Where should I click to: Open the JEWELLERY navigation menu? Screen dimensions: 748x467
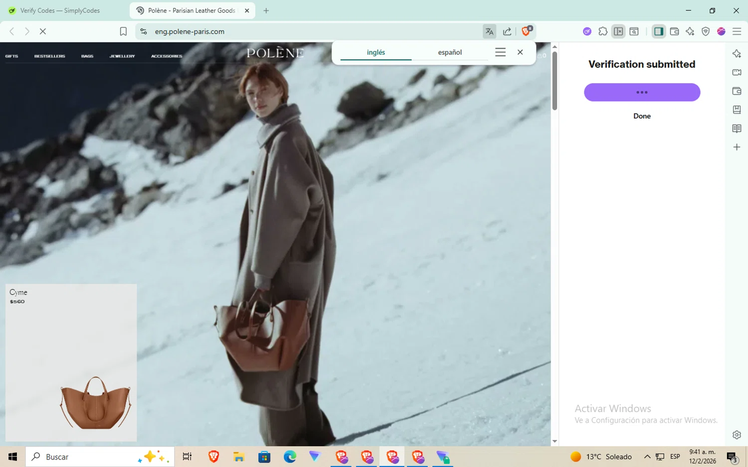point(122,56)
